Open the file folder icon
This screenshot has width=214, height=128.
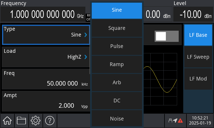click(21, 121)
